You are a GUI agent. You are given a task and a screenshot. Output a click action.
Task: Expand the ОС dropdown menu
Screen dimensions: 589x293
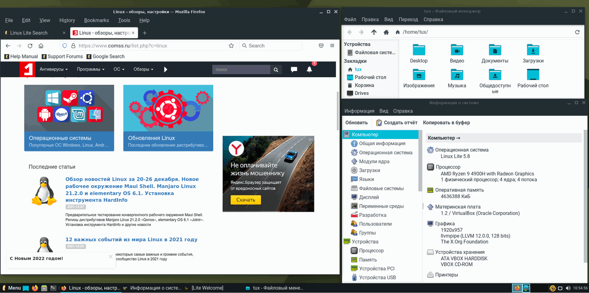coord(119,69)
